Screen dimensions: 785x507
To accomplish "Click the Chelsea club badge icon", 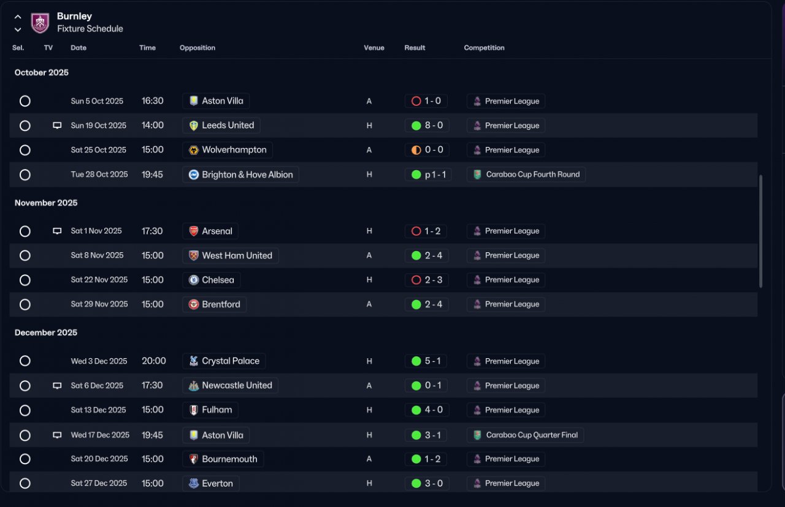I will 194,280.
